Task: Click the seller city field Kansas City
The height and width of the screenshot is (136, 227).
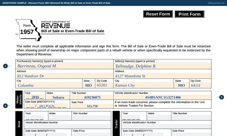Action: coord(144,85)
